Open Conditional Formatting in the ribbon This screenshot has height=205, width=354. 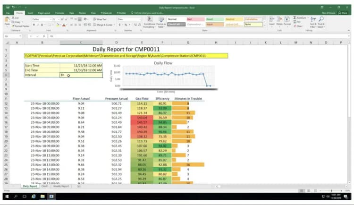pos(149,22)
